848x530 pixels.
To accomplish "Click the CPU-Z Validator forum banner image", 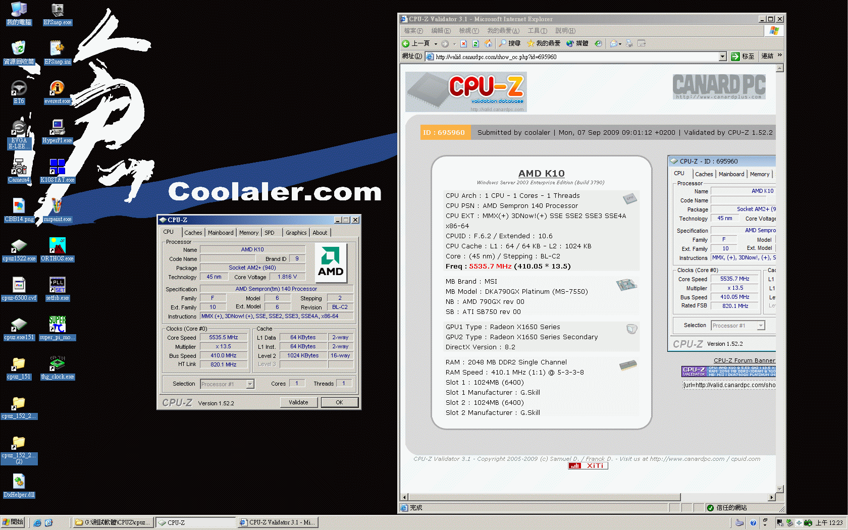I will click(x=728, y=371).
